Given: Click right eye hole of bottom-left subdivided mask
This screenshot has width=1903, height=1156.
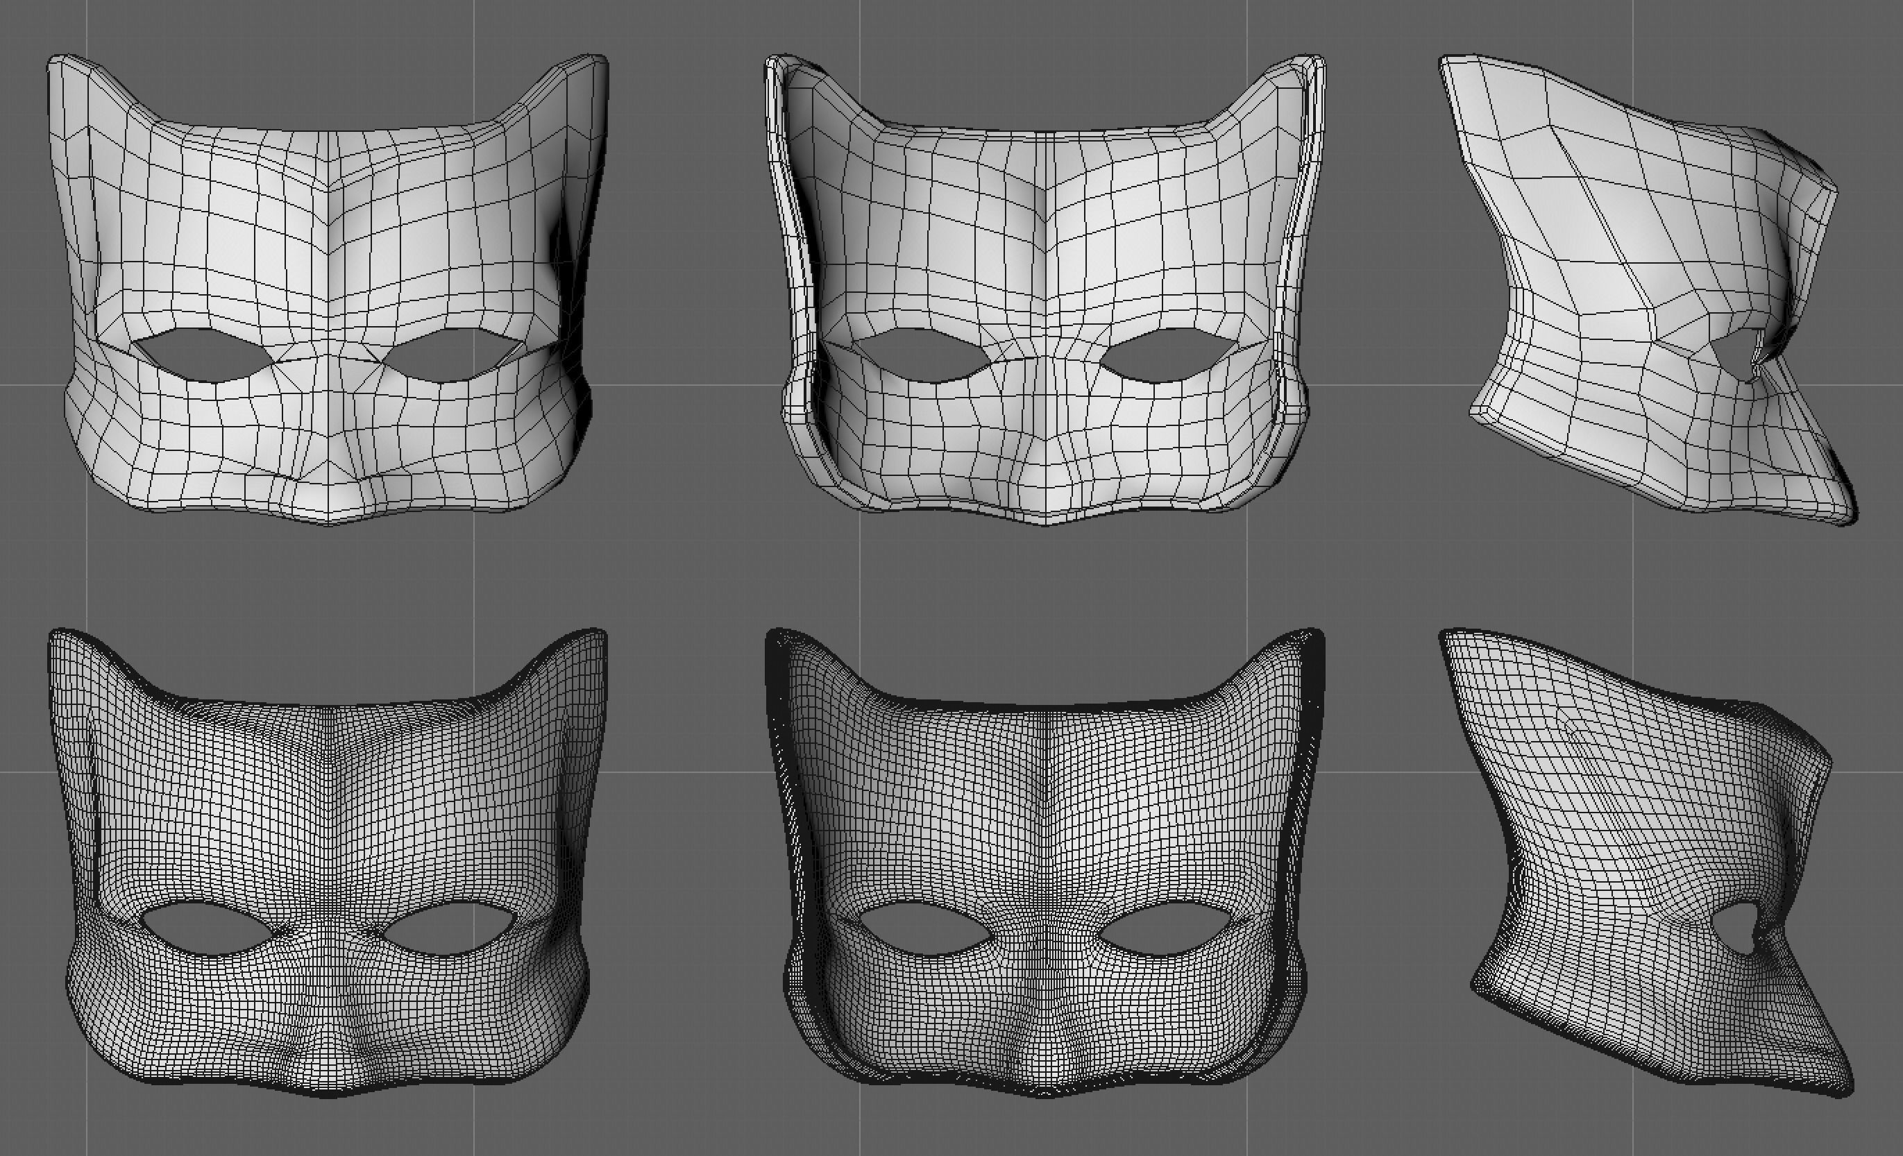Looking at the screenshot, I should pyautogui.click(x=448, y=930).
